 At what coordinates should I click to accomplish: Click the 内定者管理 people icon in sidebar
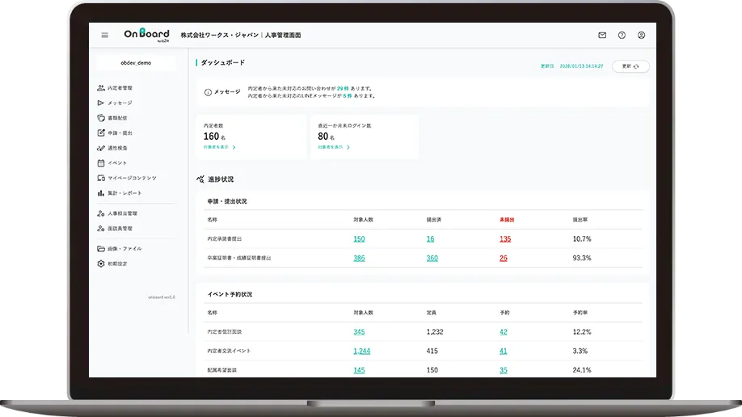click(100, 88)
